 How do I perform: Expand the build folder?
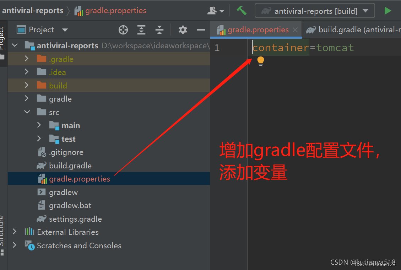tap(27, 85)
